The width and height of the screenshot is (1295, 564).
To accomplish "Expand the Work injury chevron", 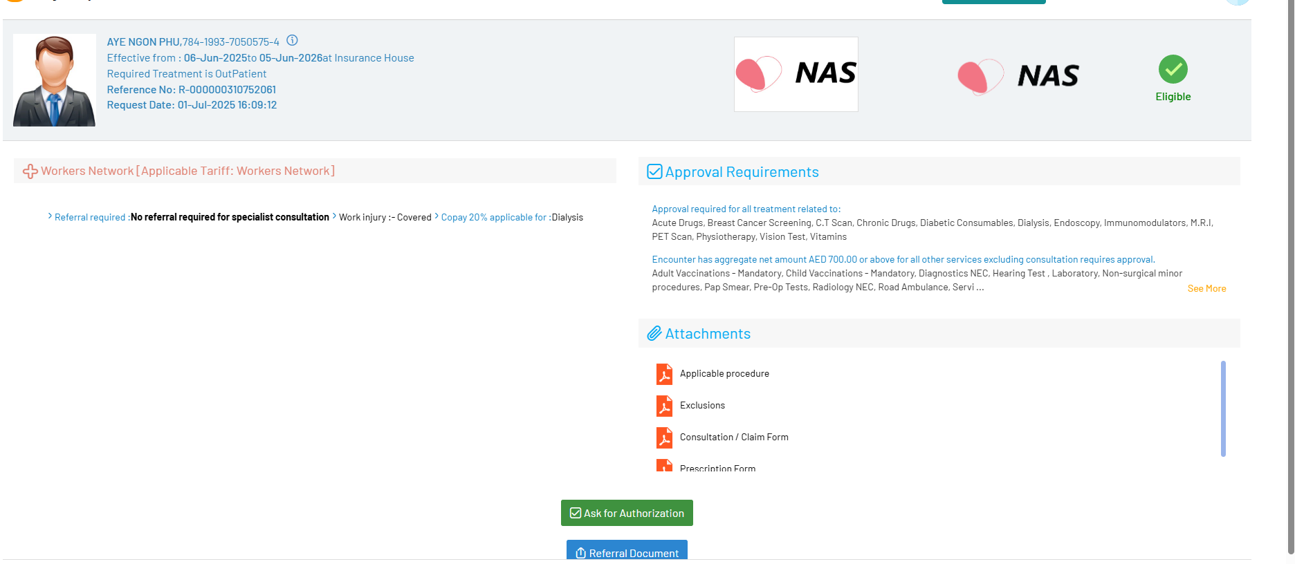I will point(334,216).
